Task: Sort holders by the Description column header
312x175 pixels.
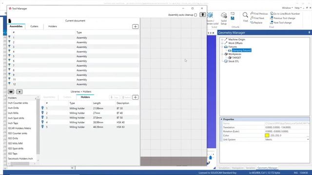Action: click(x=123, y=103)
